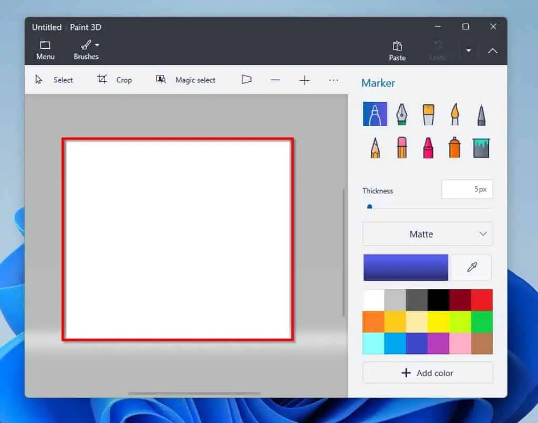538x423 pixels.
Task: Choose the Pencil tool
Action: coord(375,147)
